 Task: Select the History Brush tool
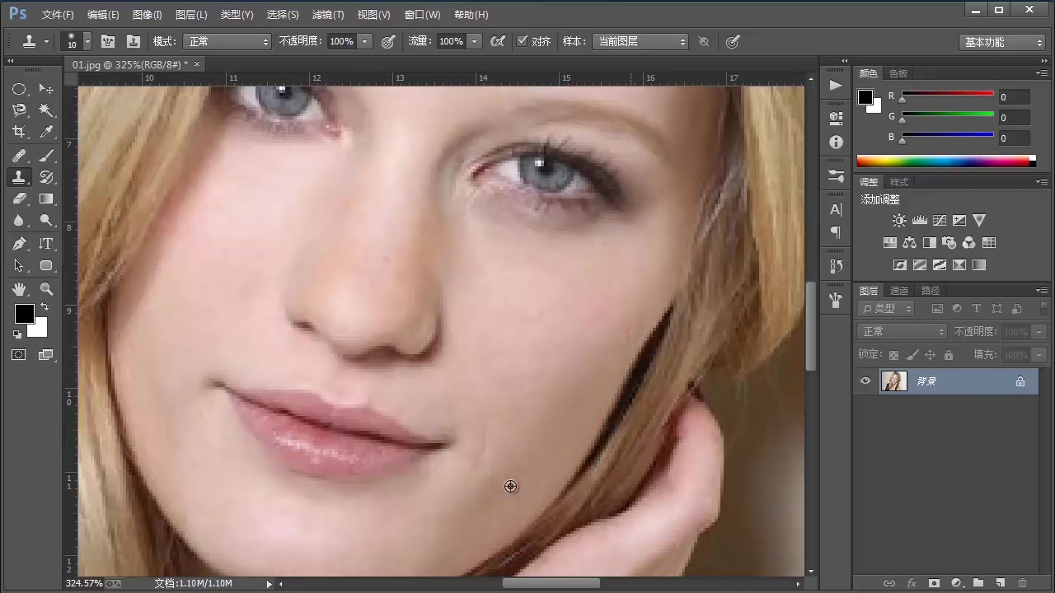(46, 177)
